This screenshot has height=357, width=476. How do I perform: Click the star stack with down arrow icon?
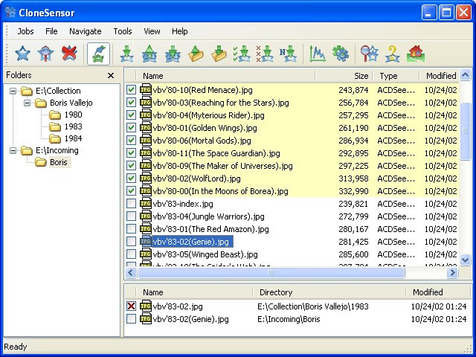173,54
